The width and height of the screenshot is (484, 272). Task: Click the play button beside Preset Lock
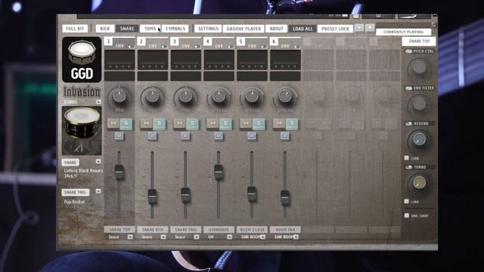point(359,28)
